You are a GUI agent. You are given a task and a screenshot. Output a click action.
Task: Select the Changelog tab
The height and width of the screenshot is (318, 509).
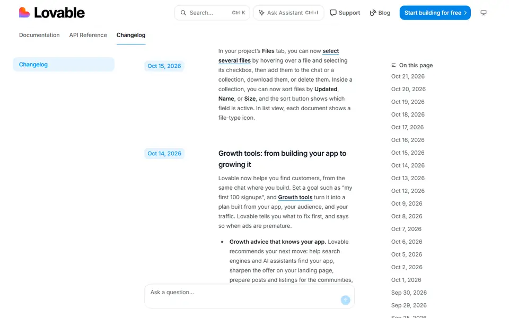pos(131,35)
